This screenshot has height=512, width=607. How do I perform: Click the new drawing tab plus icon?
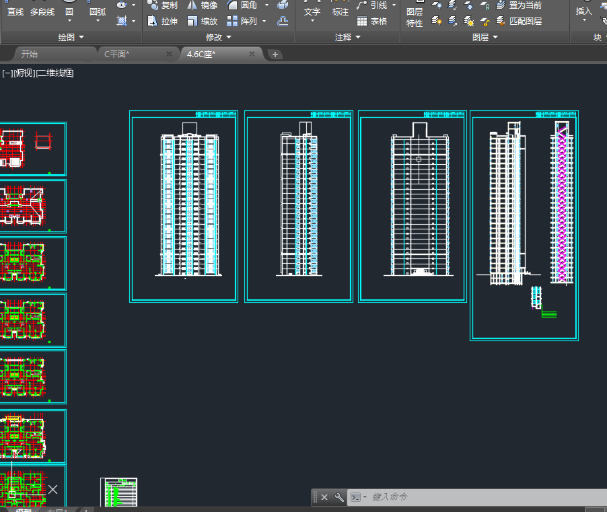[x=275, y=54]
